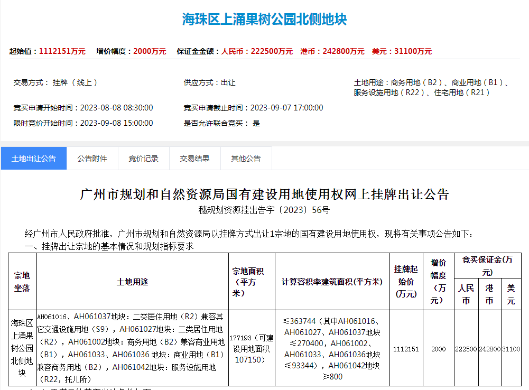Click the 竞买申请开始时间 date field
Viewport: 529px width, 390px height.
[x=82, y=107]
